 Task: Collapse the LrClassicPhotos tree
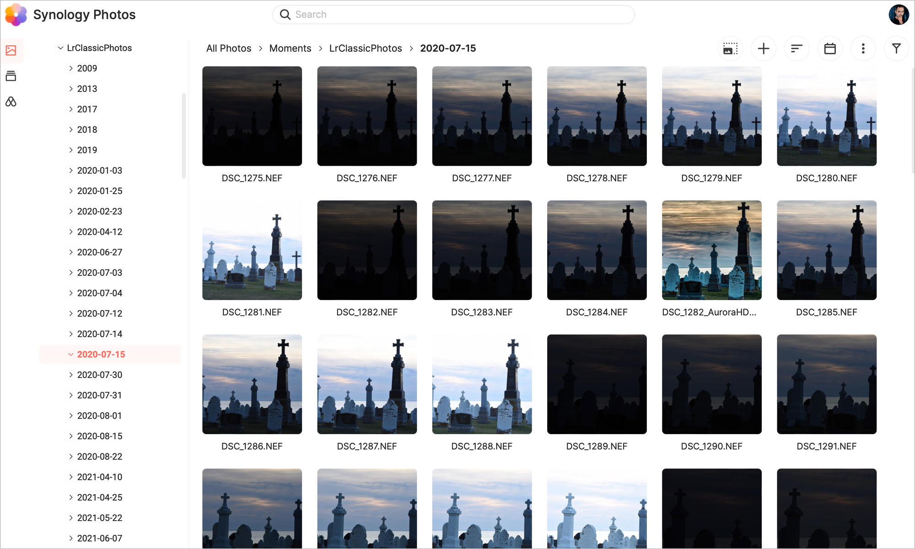(61, 48)
